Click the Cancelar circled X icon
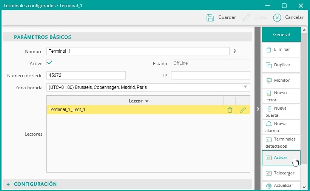The image size is (310, 191). click(x=277, y=18)
